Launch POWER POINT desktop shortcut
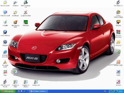 tap(118, 62)
